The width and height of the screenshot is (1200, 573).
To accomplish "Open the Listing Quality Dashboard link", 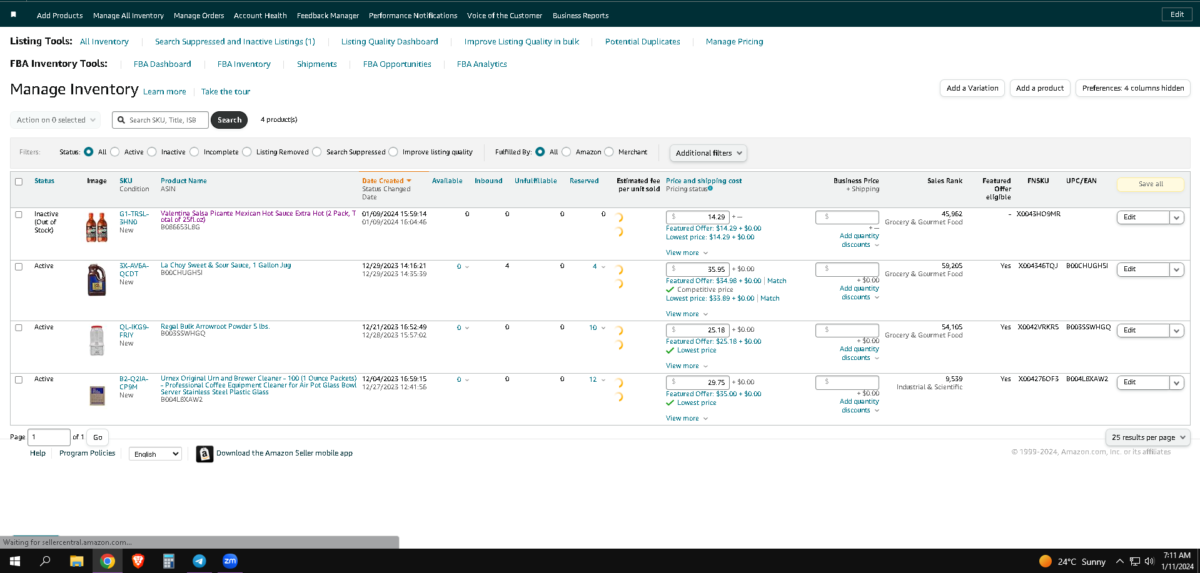I will click(x=390, y=42).
